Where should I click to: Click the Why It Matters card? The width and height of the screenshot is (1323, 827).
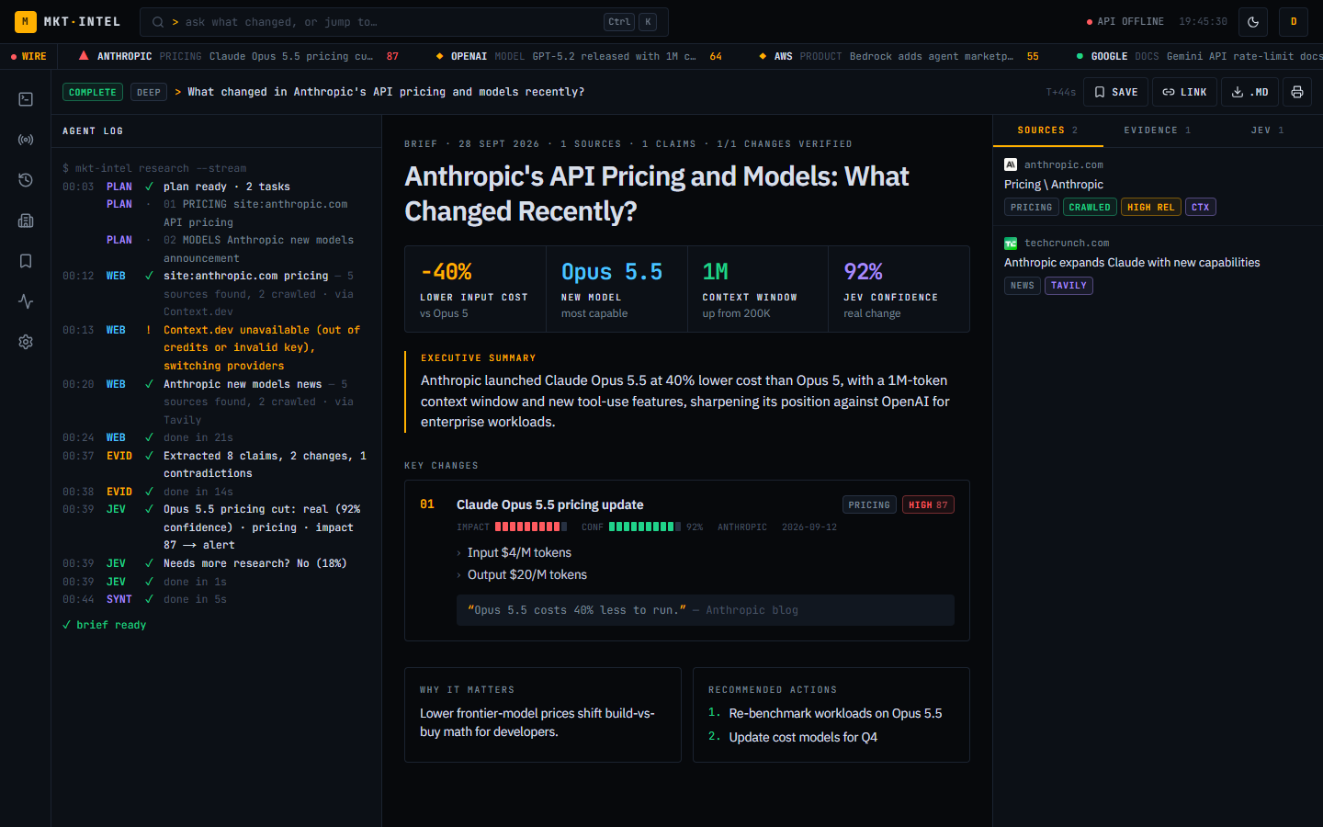click(x=543, y=715)
